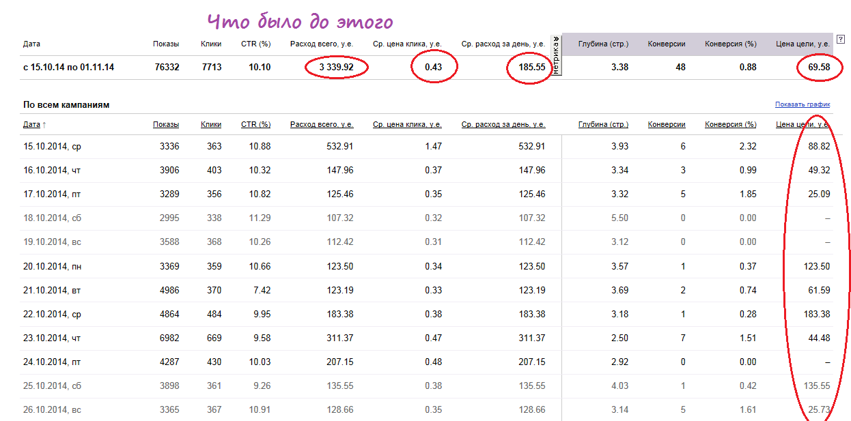This screenshot has width=851, height=421.
Task: Select the 15.10.2014 date row
Action: click(x=52, y=147)
